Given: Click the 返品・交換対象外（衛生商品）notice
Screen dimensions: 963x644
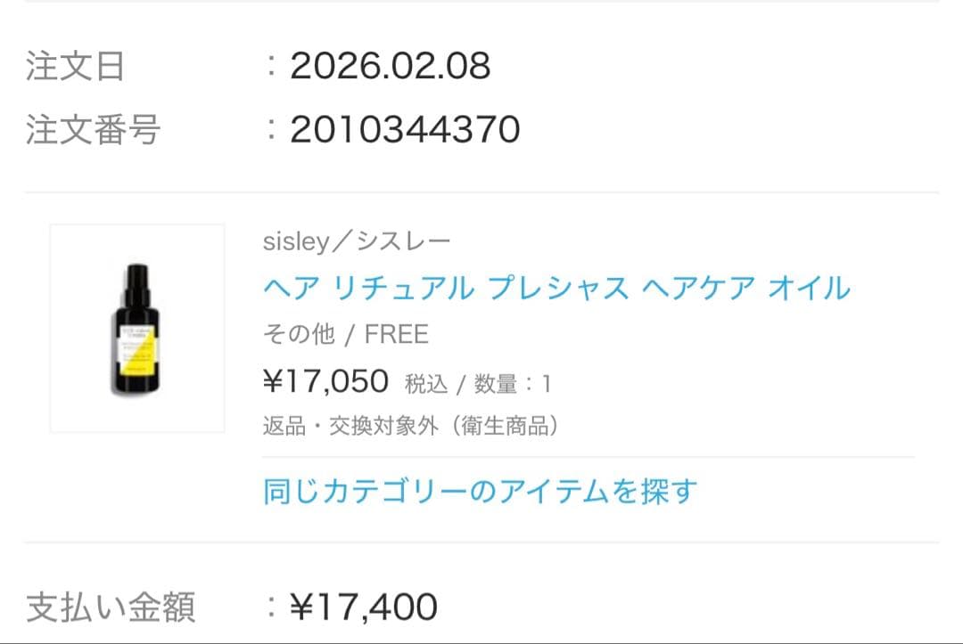Looking at the screenshot, I should (x=410, y=426).
